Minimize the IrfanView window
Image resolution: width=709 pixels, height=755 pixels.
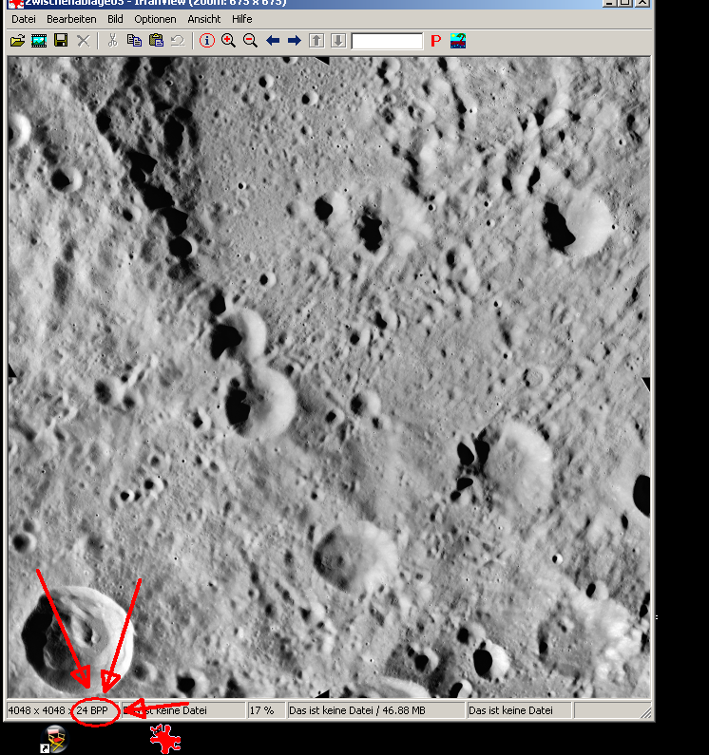pyautogui.click(x=610, y=3)
